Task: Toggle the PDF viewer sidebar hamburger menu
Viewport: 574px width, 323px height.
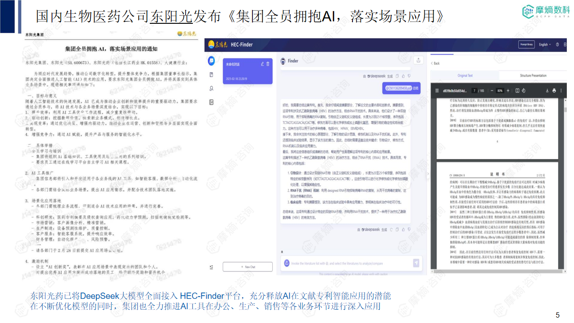Action: click(x=438, y=90)
